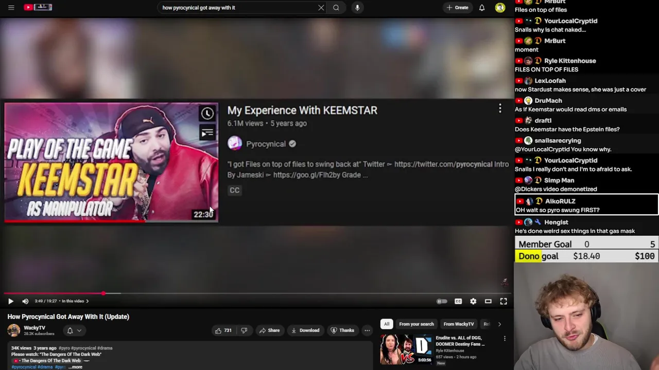Viewport: 659px width, 370px height.
Task: Expand description with ...more
Action: coord(75,367)
